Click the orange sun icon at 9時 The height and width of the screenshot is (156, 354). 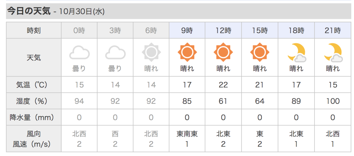click(x=187, y=52)
